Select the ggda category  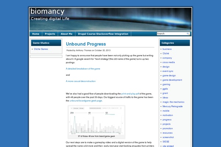[x=165, y=89]
